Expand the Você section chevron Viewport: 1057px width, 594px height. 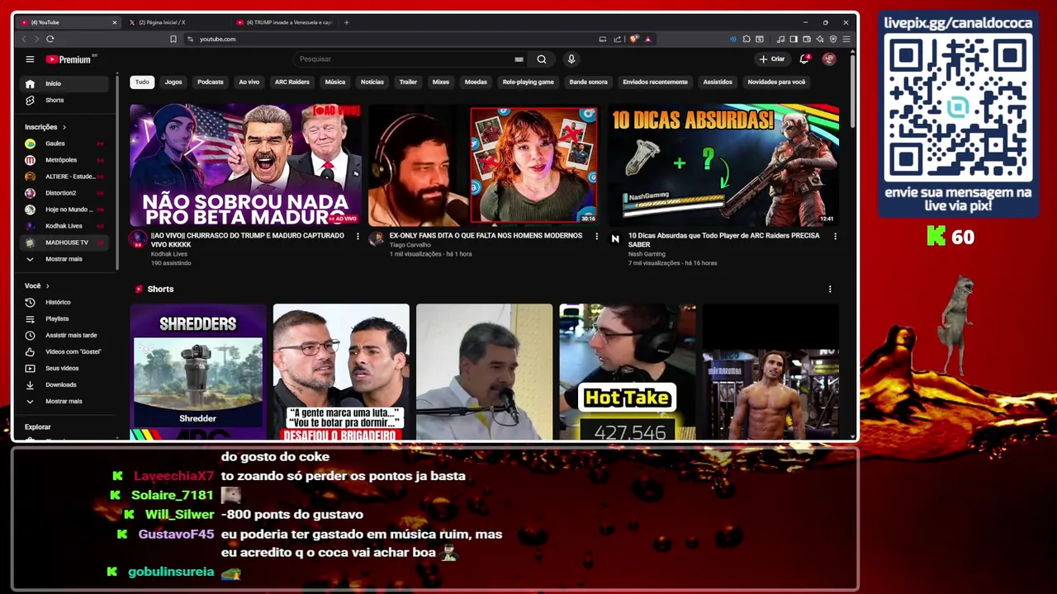47,285
